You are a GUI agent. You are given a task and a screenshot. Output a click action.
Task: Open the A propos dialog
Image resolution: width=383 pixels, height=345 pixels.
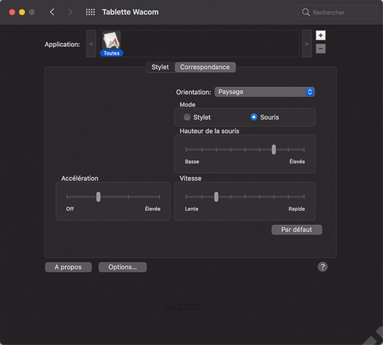click(68, 267)
